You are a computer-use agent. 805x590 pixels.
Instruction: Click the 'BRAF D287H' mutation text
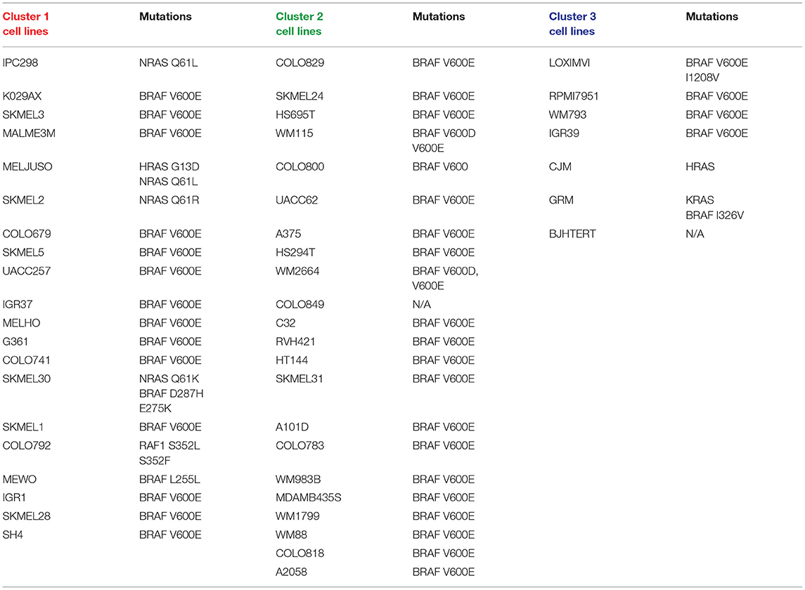171,394
